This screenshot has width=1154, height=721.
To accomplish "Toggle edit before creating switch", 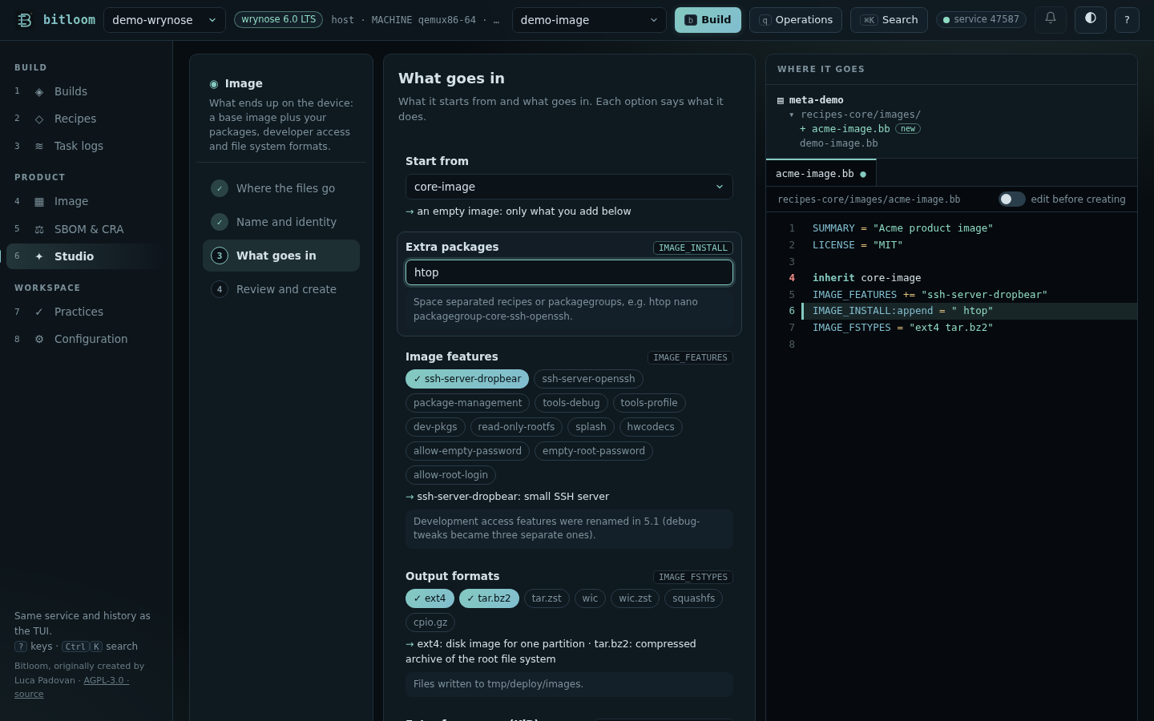I will [x=1012, y=199].
